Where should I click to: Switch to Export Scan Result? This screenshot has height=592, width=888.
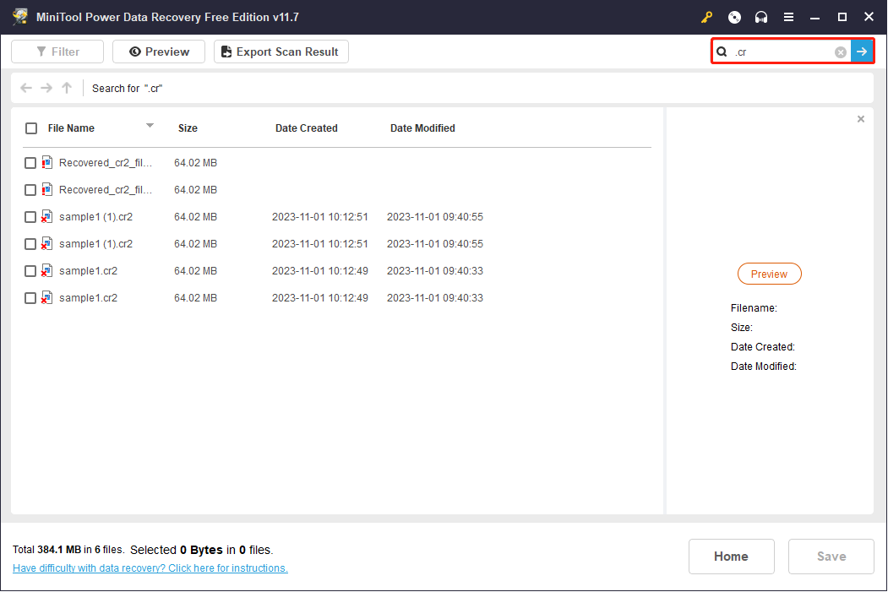[281, 52]
